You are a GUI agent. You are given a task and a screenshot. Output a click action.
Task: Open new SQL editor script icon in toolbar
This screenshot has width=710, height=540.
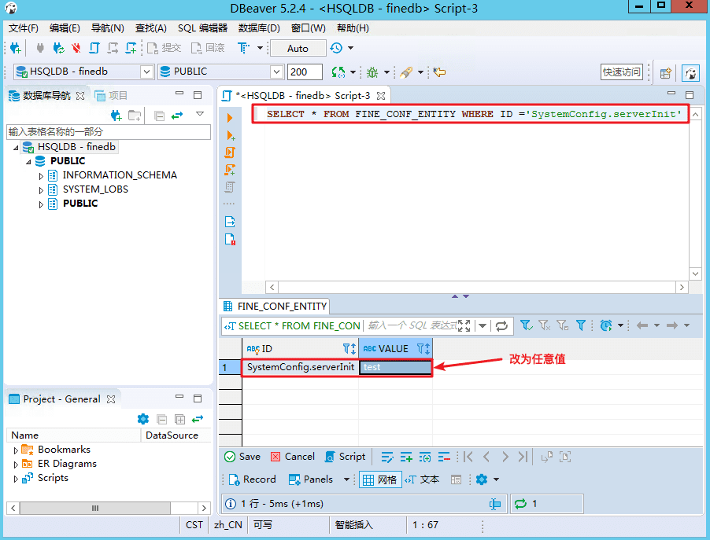click(x=94, y=48)
